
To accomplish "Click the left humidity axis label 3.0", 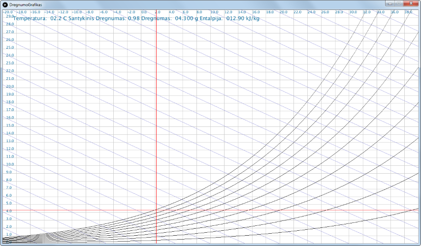I will [9, 219].
